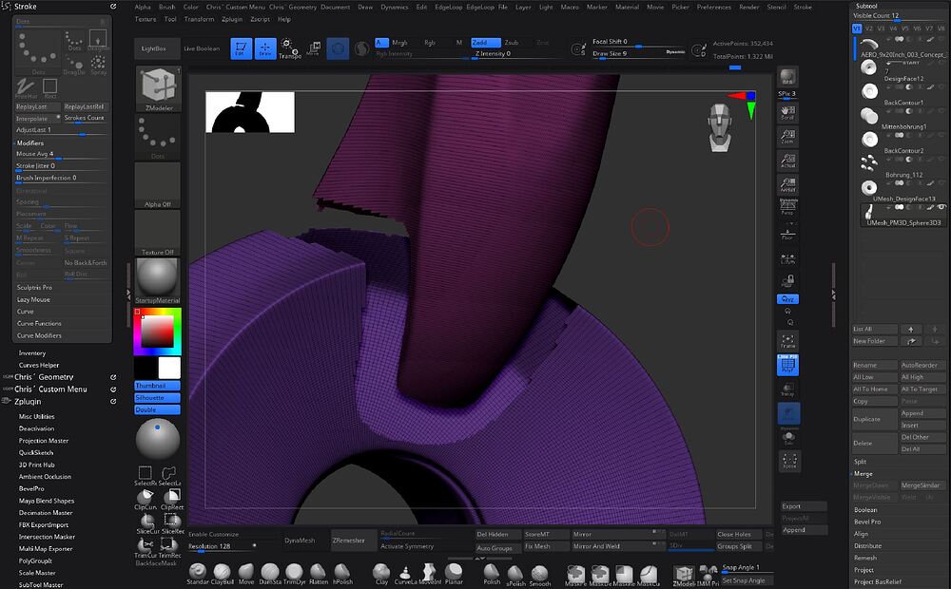Toggle Zadd mode
Viewport: 951px width, 589px height.
(x=486, y=43)
